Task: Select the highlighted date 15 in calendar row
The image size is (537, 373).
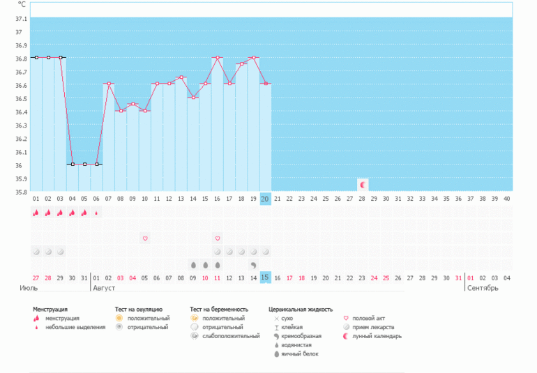Action: click(265, 277)
